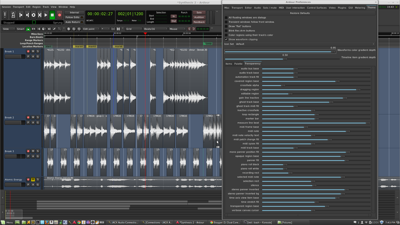Go to session start transport button

pyautogui.click(x=21, y=15)
